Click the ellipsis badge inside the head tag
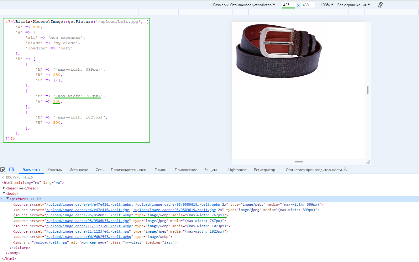The image size is (419, 262). coord(21,188)
